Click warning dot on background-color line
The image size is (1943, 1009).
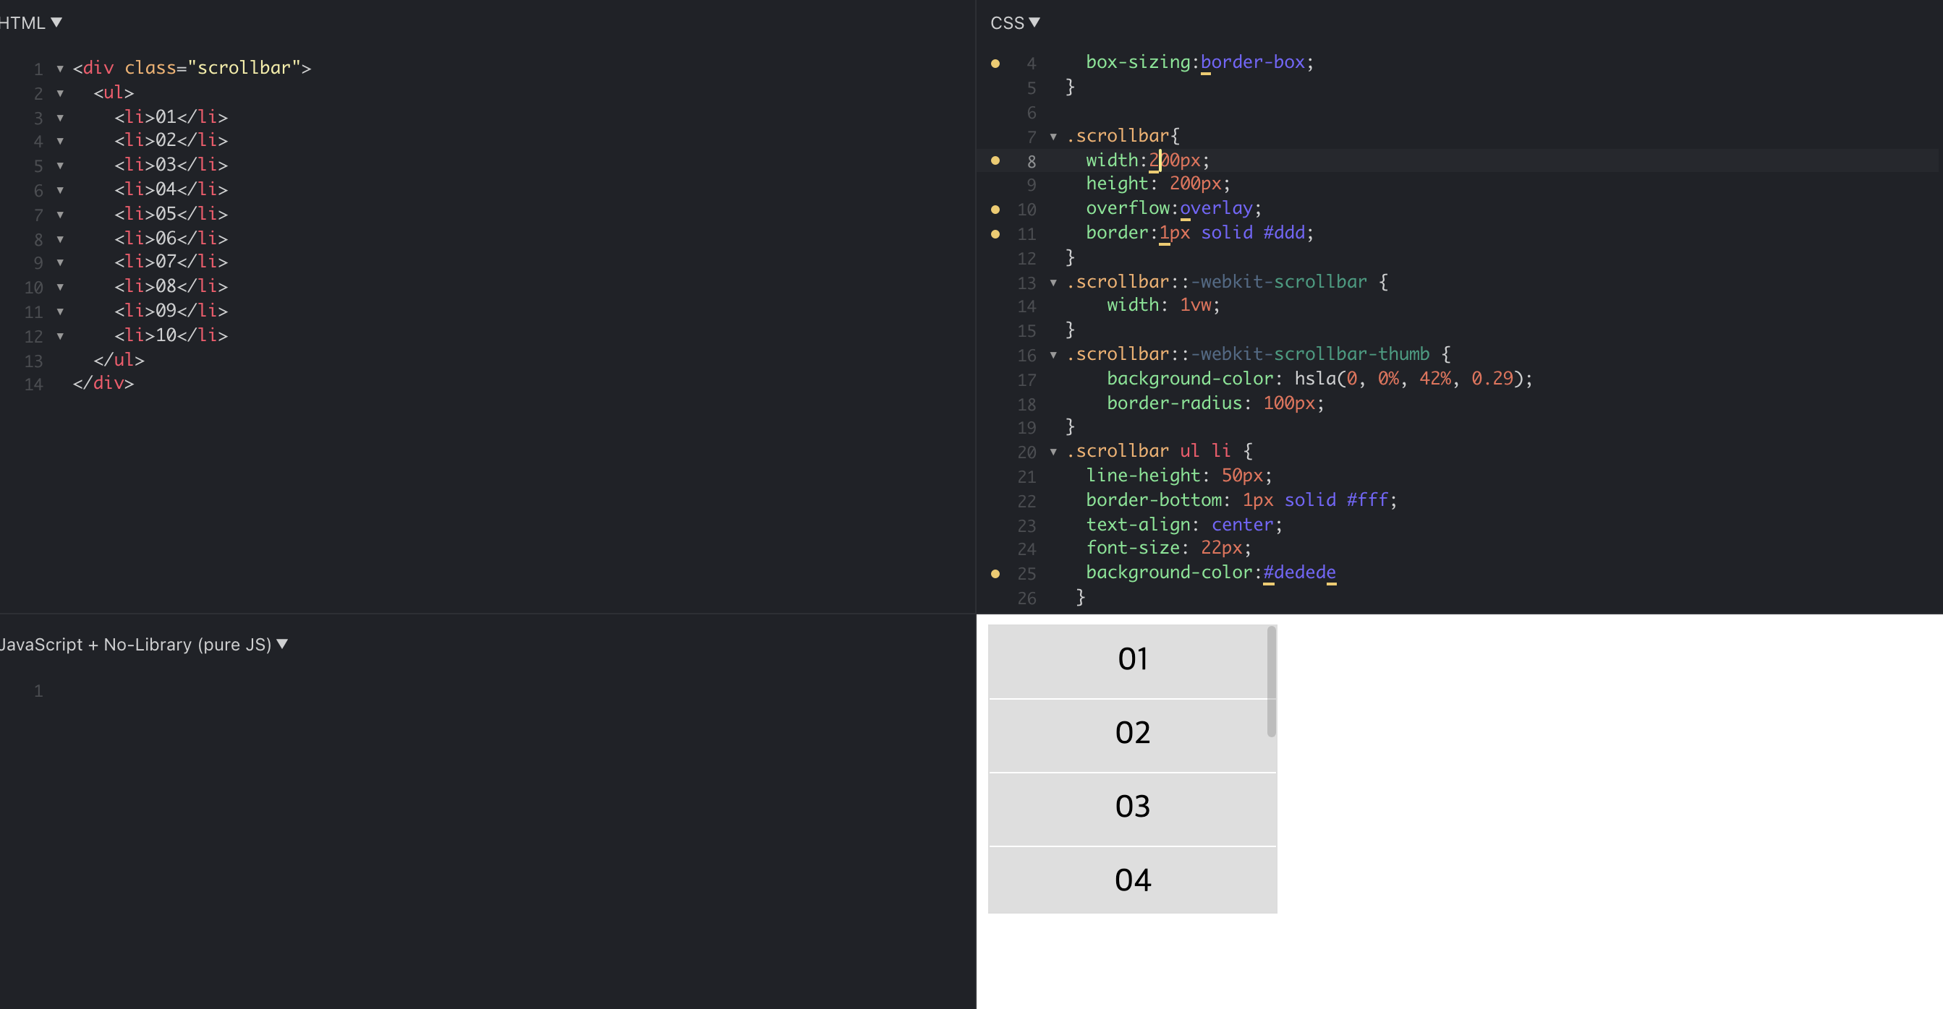point(995,573)
